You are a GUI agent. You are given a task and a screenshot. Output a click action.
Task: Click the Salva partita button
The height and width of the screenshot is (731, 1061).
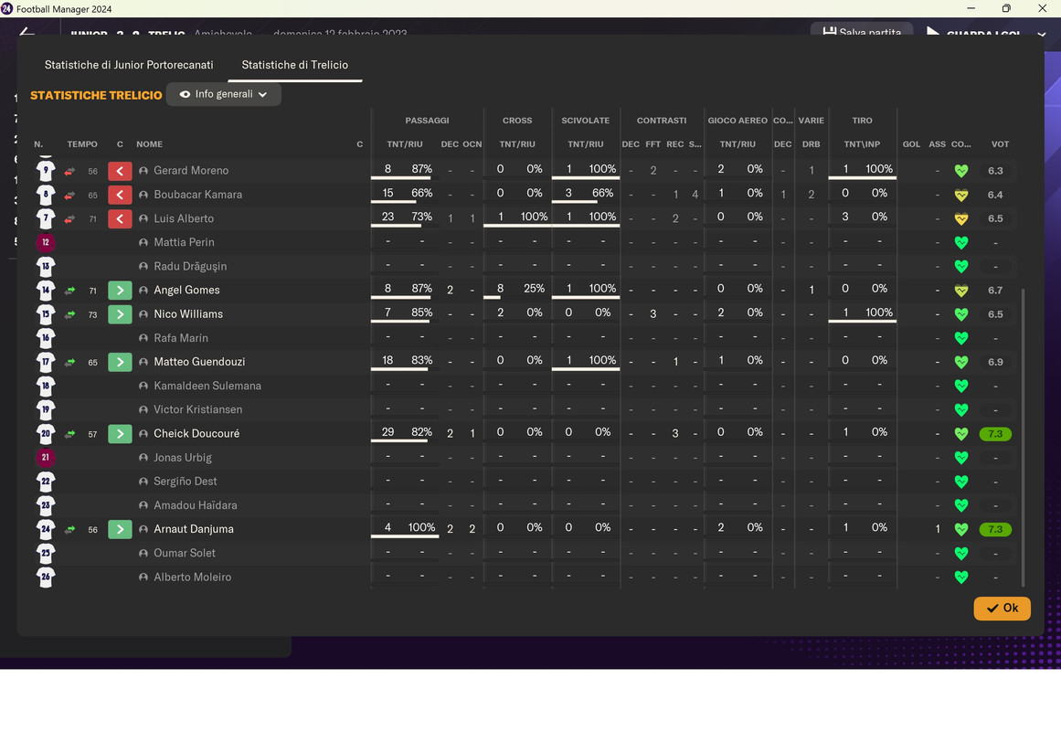862,31
